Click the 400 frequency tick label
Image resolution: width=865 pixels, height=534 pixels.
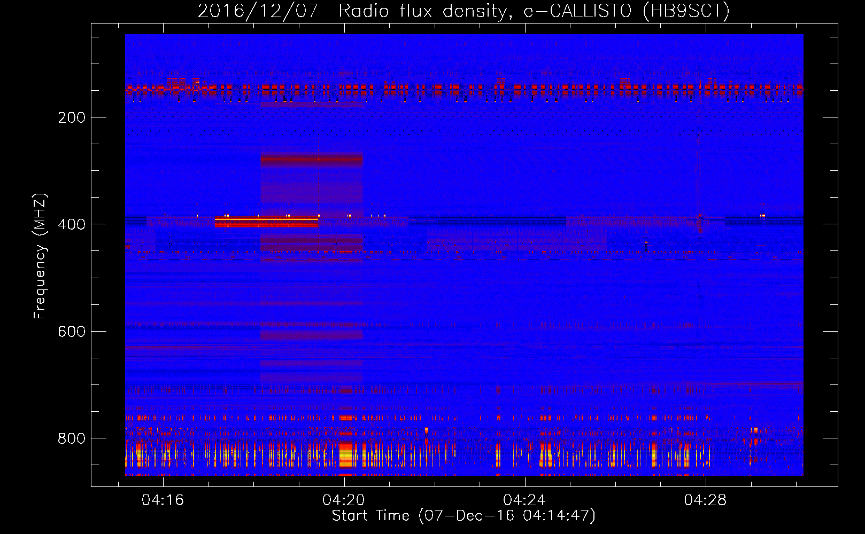[x=72, y=224]
